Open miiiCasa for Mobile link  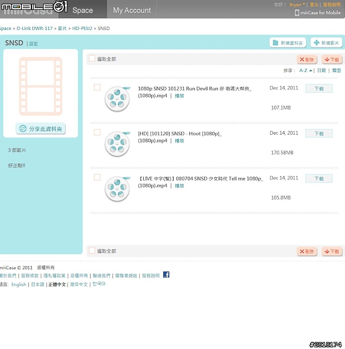(320, 13)
